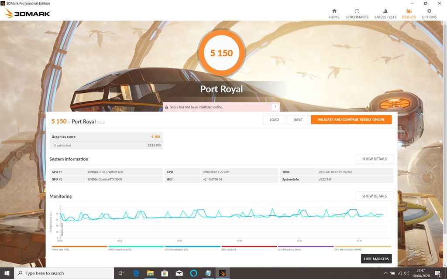The height and width of the screenshot is (279, 447).
Task: Show details for System information
Action: coord(375,159)
